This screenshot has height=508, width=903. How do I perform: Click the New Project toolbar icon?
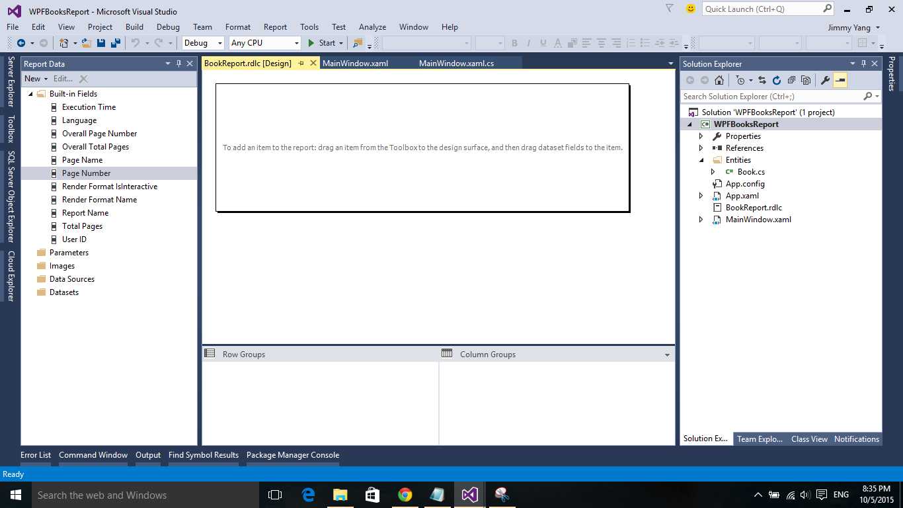63,43
